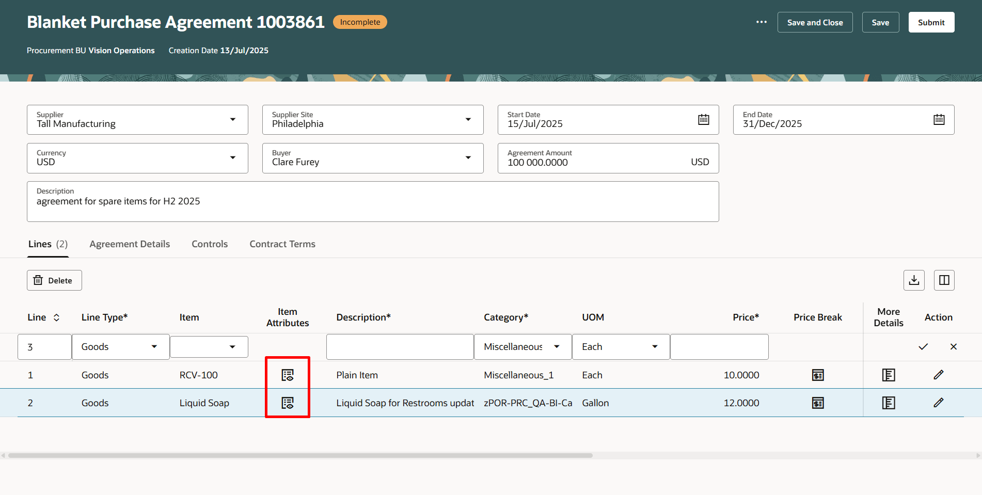Click the Gallon UOM cell

point(595,403)
